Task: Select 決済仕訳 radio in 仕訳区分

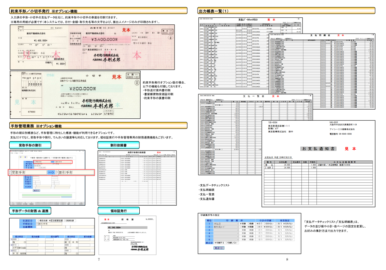Action: (69, 221)
